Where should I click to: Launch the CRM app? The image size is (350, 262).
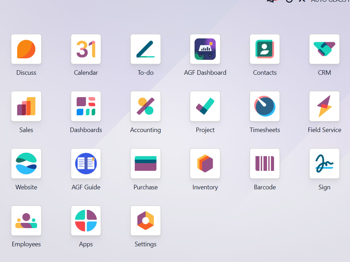(x=324, y=49)
